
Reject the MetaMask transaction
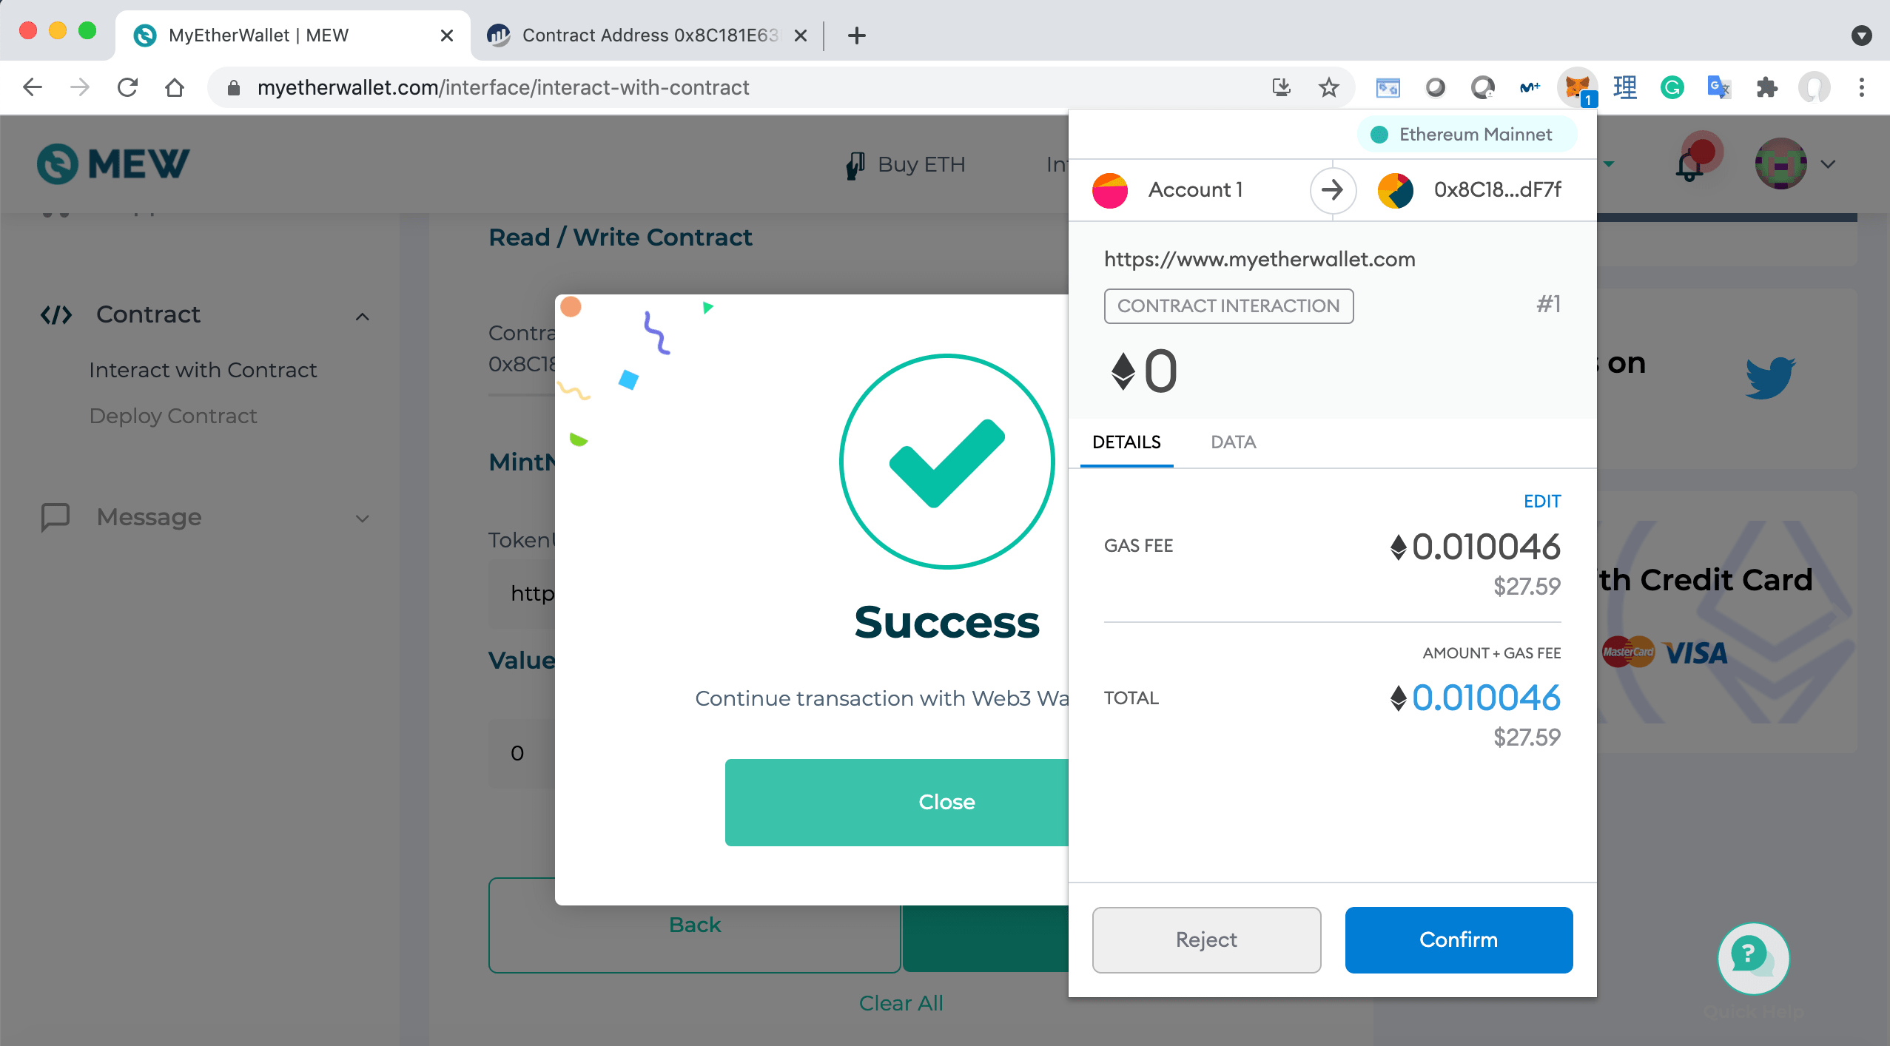(1206, 939)
